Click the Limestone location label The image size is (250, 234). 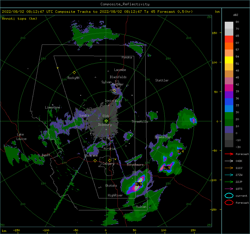tap(52, 107)
